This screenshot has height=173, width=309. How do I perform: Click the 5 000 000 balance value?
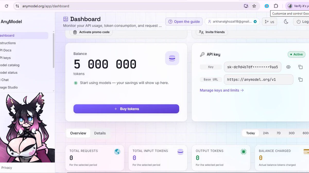click(105, 64)
